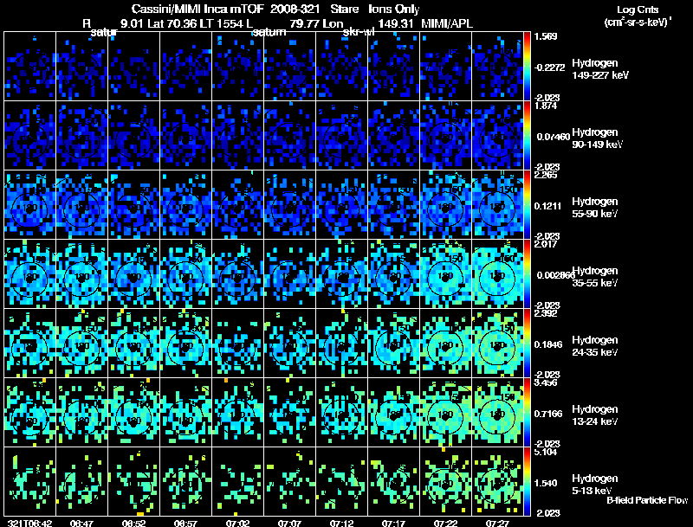Screen dimensions: 693x527
Task: Click the '1.540' color scale value
Action: coord(546,484)
